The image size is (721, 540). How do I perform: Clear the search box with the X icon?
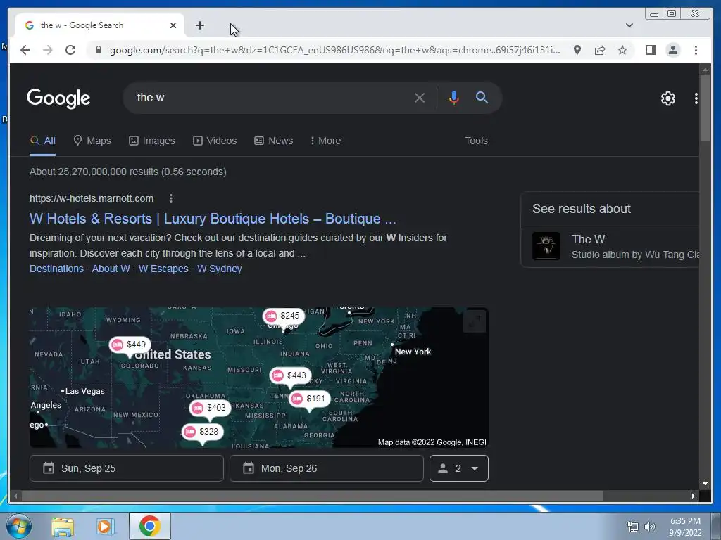(420, 98)
